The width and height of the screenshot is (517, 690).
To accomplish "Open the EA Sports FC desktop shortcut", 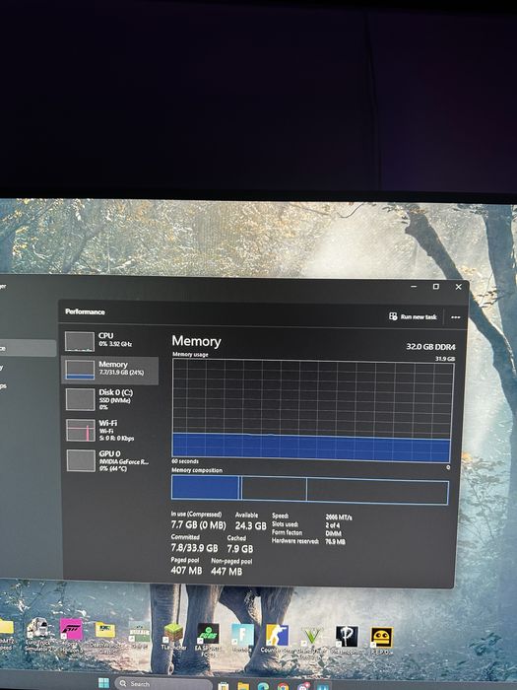I will click(208, 640).
